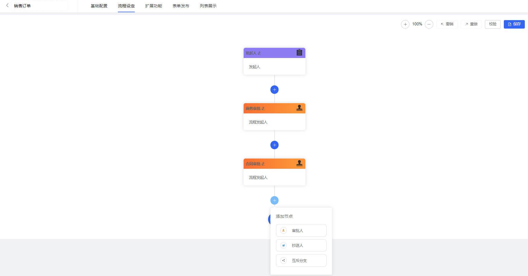Select the 商务审批 node header
This screenshot has width=528, height=276.
pos(274,108)
